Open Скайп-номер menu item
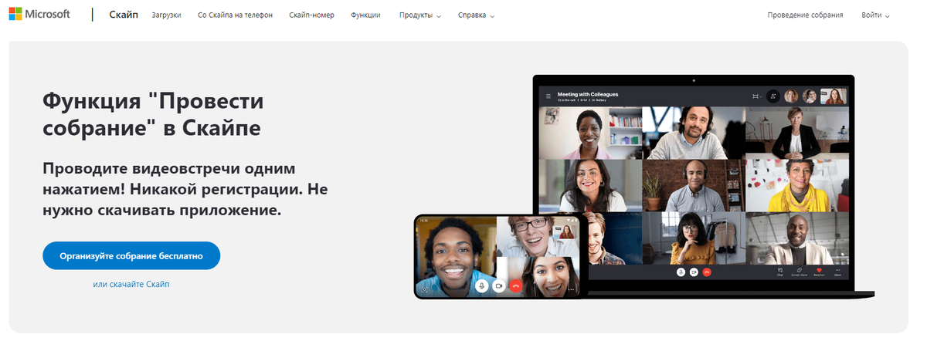 click(311, 15)
